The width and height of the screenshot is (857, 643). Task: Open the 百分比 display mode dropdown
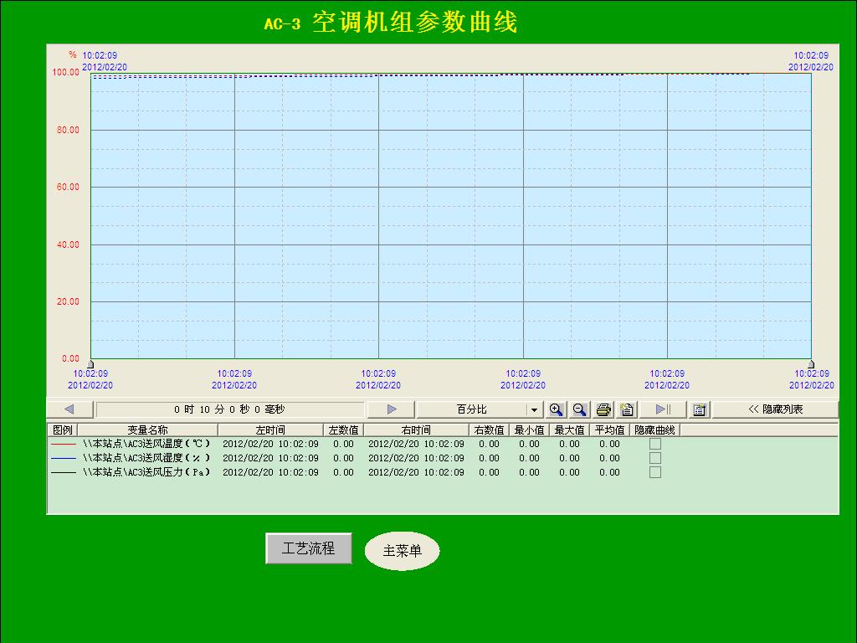coord(534,409)
